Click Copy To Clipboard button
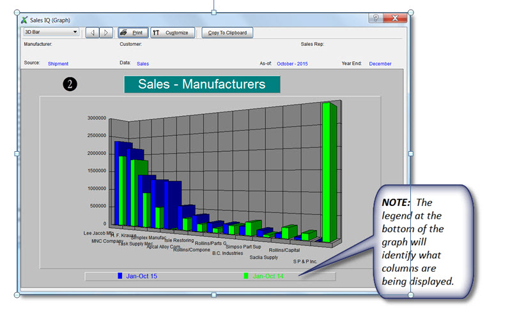This screenshot has width=526, height=315. pyautogui.click(x=227, y=33)
